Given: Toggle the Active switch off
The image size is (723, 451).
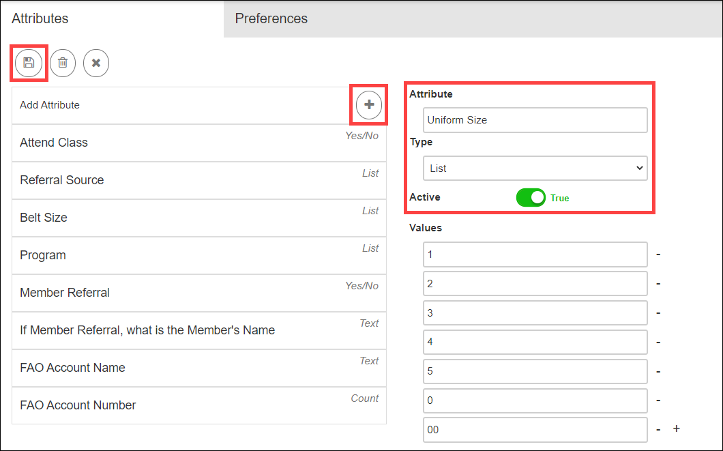Looking at the screenshot, I should (531, 197).
